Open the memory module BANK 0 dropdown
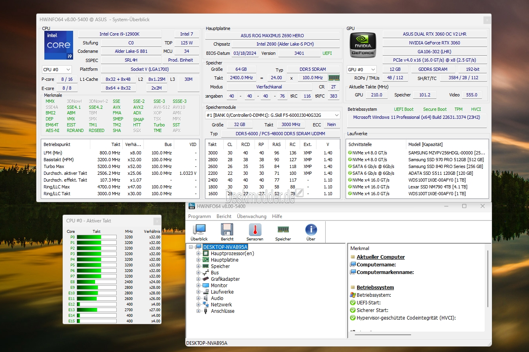The image size is (529, 352). click(272, 115)
